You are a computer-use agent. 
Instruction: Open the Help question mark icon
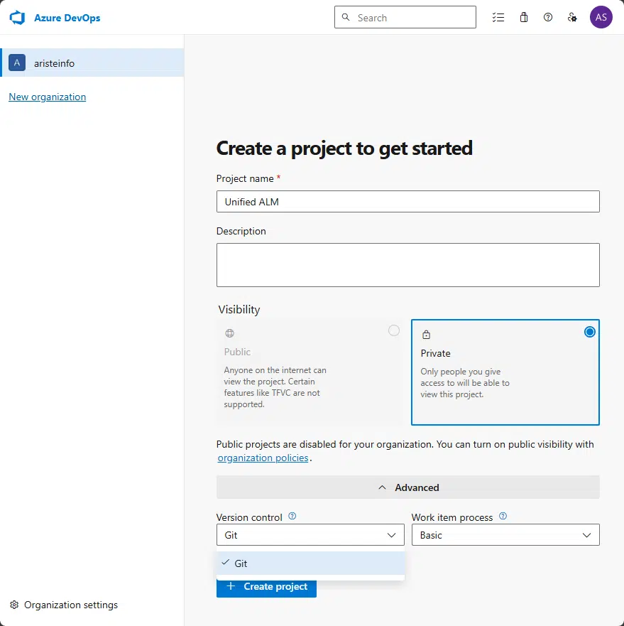click(x=548, y=17)
